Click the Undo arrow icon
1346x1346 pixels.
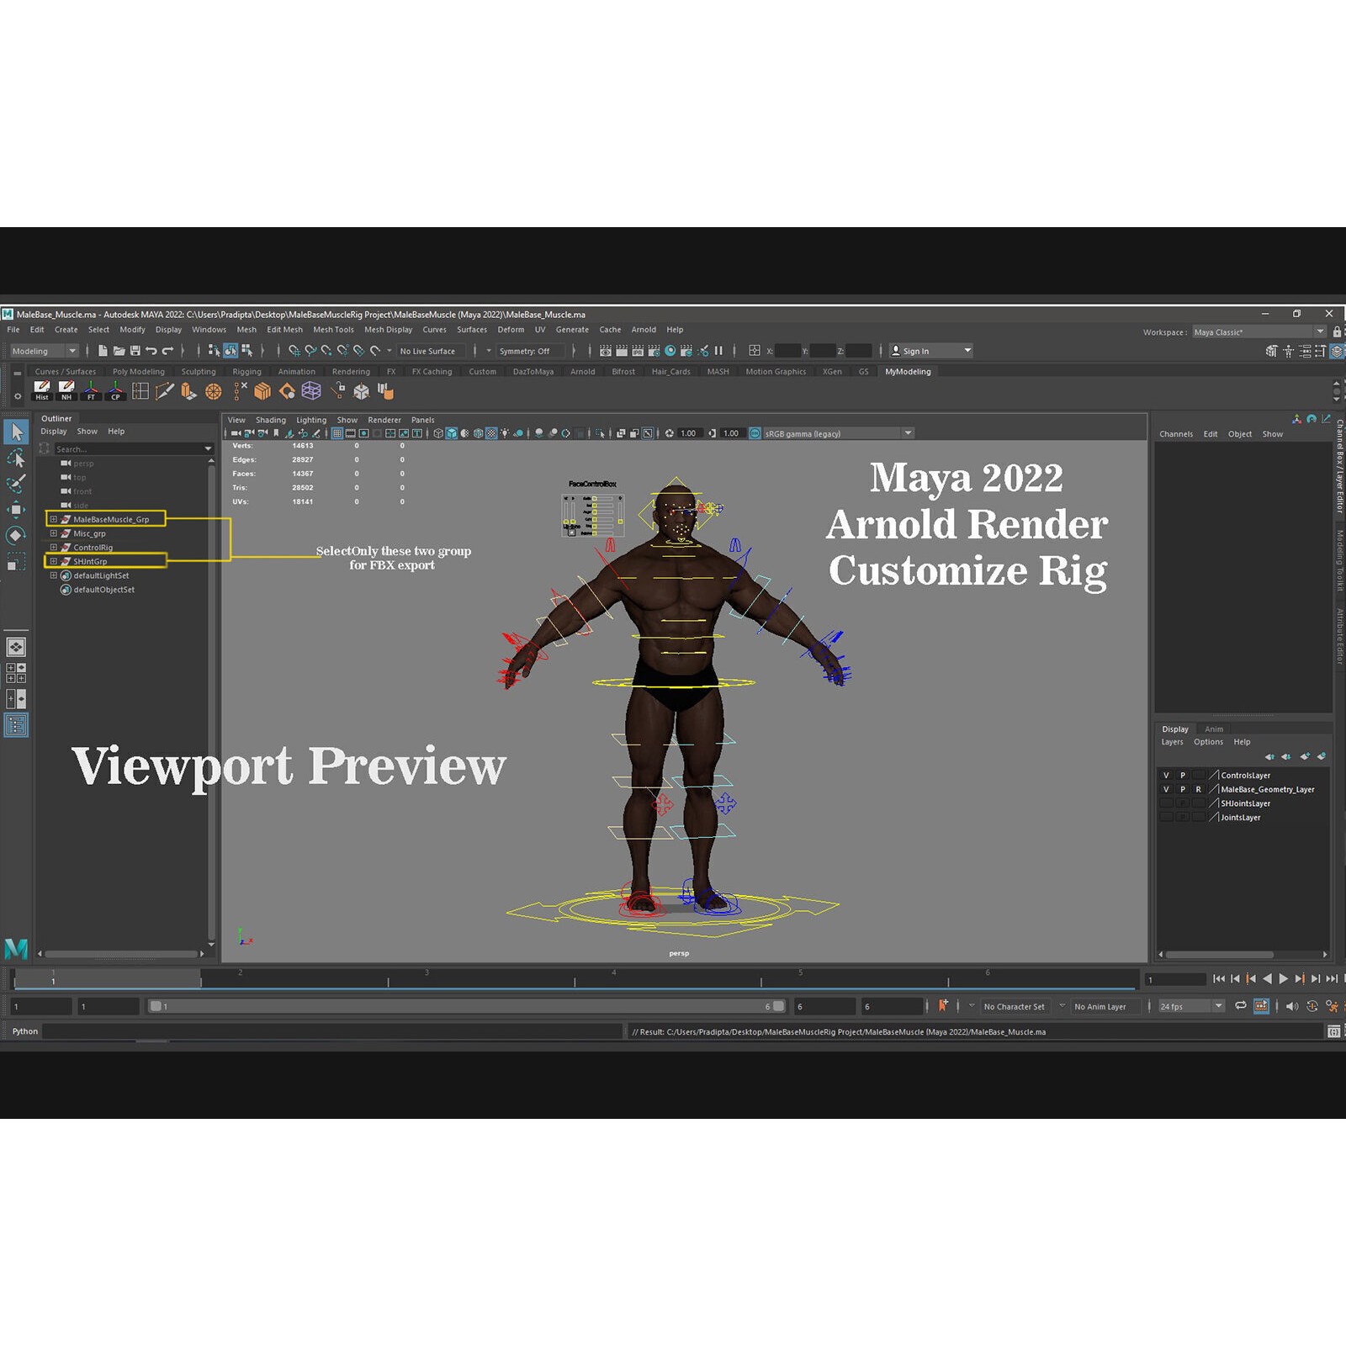151,351
